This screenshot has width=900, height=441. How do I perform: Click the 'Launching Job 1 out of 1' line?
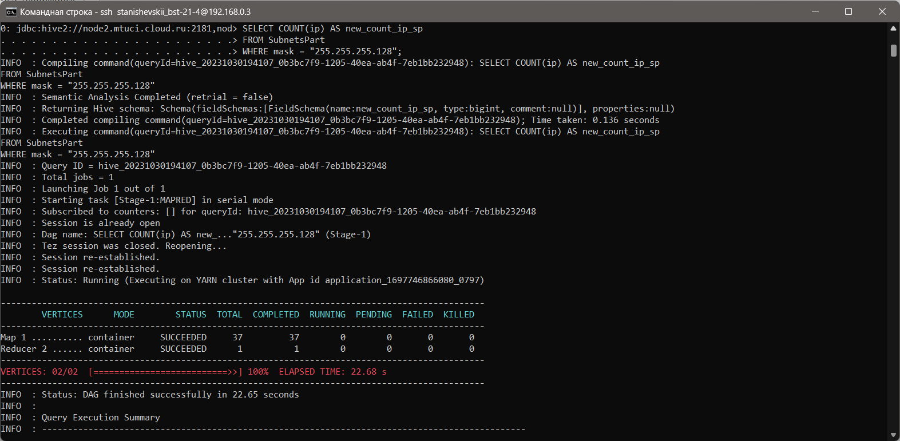pyautogui.click(x=83, y=189)
